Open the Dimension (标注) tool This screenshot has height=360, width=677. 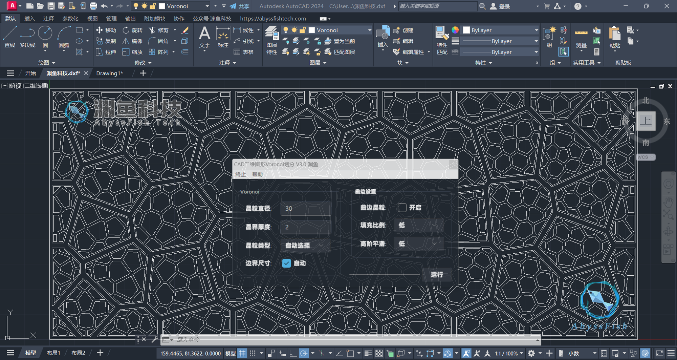pos(223,37)
